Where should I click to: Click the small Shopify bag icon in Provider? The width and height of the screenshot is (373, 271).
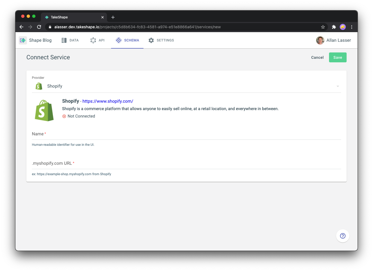(39, 86)
